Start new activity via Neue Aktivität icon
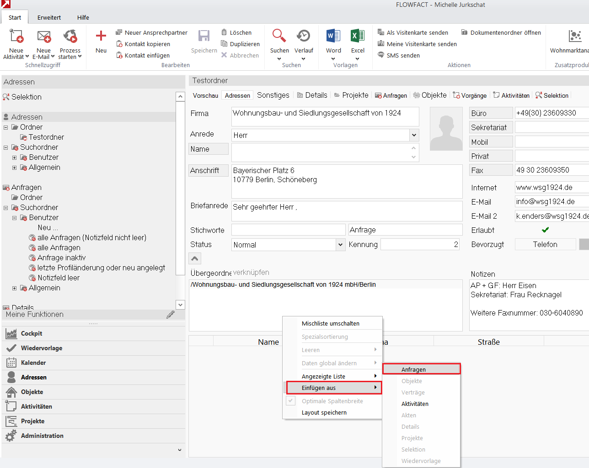589x468 pixels. point(16,36)
